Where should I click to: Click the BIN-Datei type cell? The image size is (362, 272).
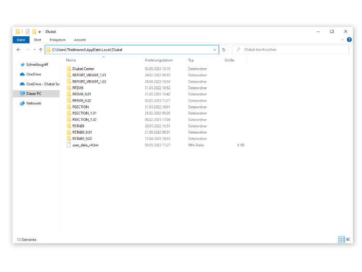(x=196, y=145)
